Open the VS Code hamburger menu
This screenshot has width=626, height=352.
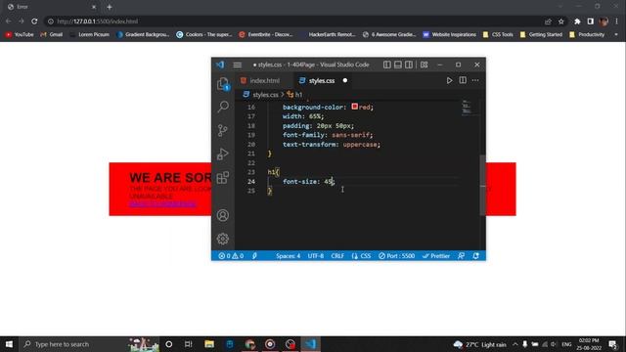[x=237, y=65]
